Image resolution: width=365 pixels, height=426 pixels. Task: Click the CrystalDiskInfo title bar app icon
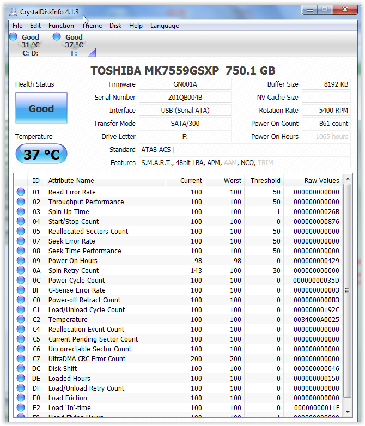tap(13, 11)
